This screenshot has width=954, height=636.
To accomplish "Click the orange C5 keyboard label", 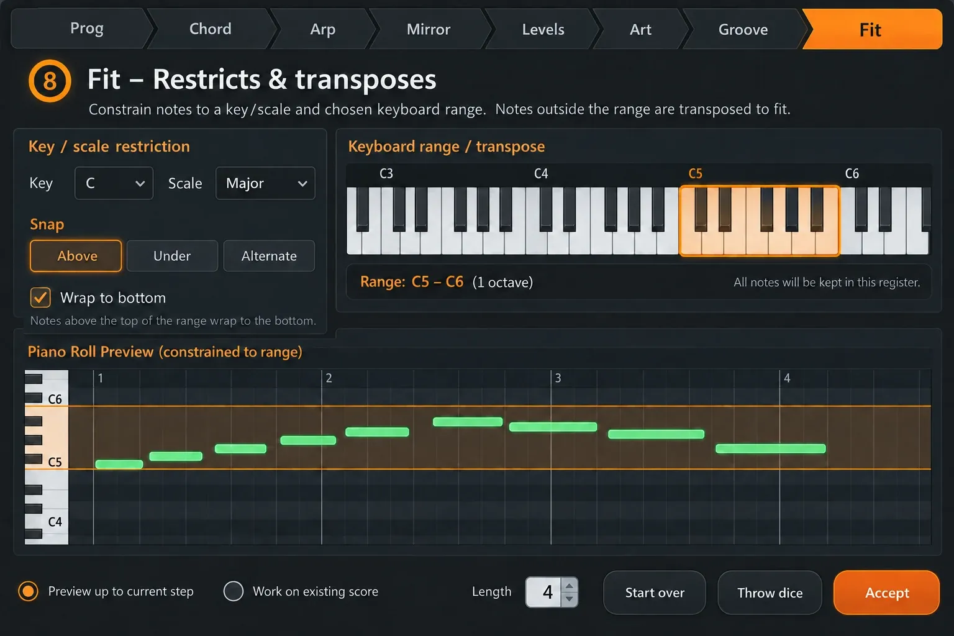I will [696, 174].
